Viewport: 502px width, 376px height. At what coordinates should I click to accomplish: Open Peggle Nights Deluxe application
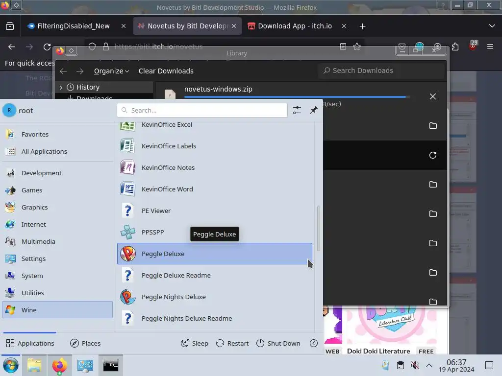[215, 297]
